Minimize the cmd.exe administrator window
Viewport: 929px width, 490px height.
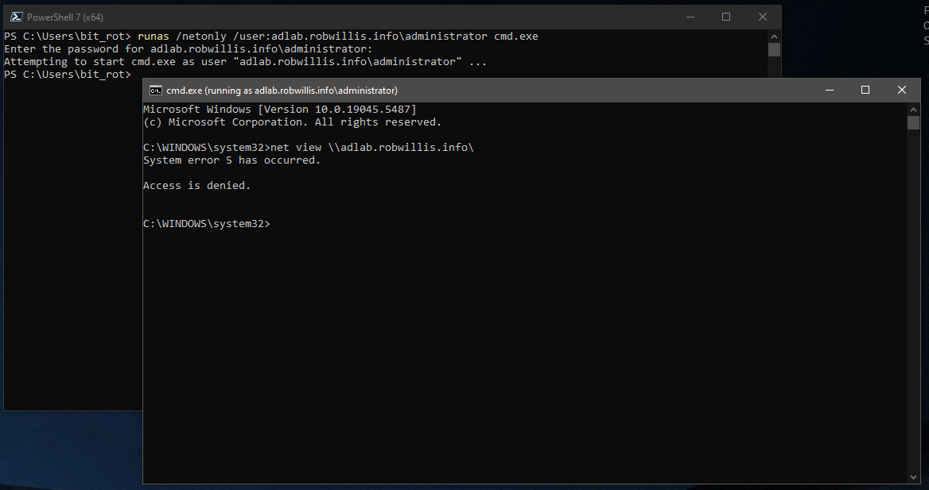pos(829,91)
